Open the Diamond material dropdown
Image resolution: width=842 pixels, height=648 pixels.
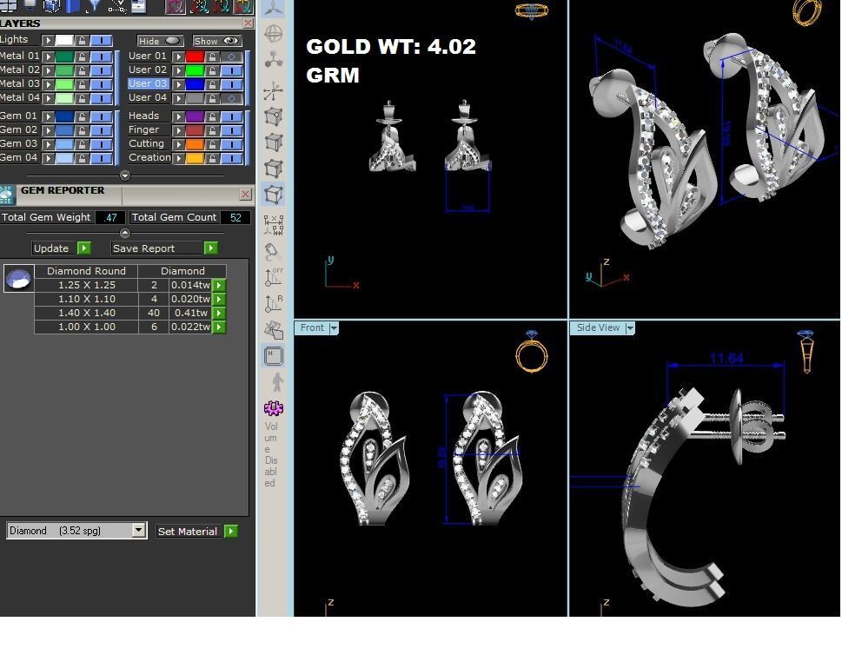point(138,531)
